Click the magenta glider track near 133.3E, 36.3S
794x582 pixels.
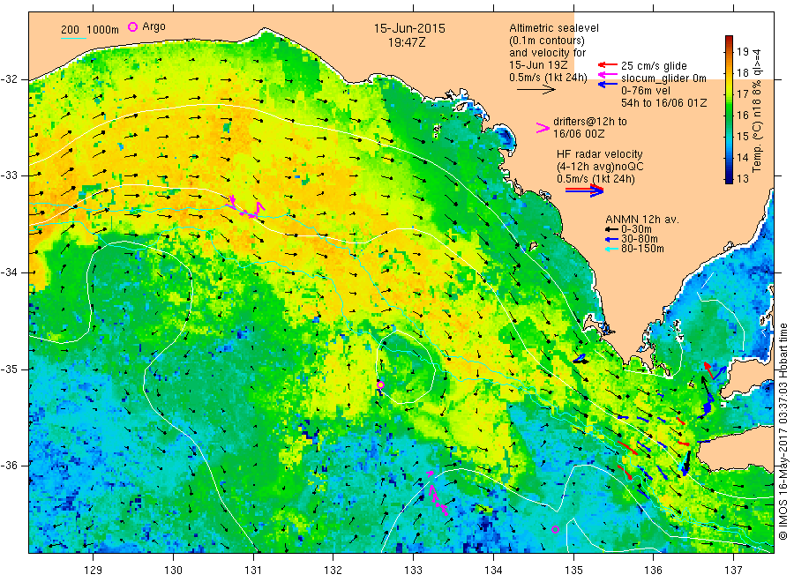[437, 494]
